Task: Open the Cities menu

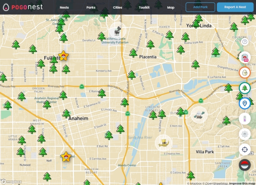Action: (x=118, y=7)
